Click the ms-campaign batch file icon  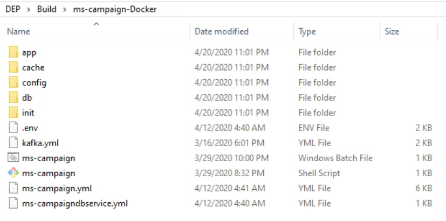(x=13, y=158)
